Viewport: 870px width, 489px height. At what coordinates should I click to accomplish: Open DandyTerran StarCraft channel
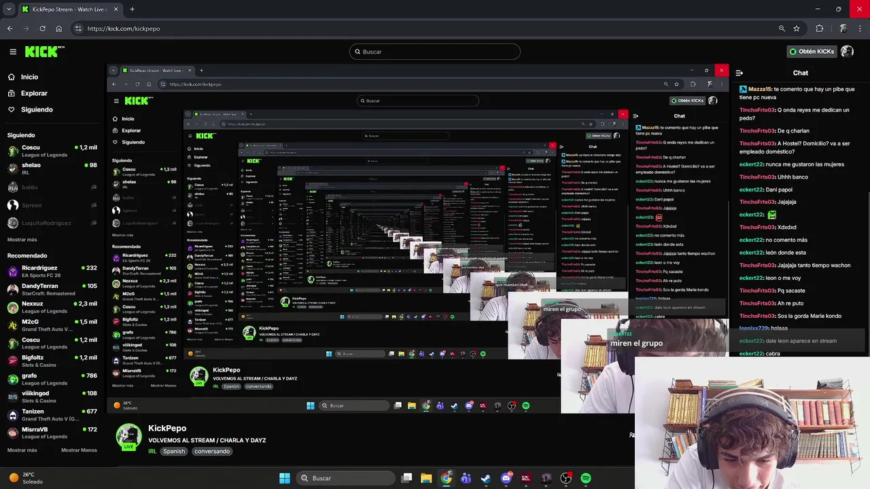point(52,289)
